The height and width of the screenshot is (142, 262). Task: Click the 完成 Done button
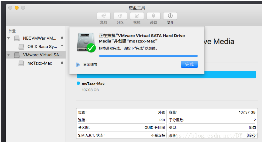(x=189, y=65)
